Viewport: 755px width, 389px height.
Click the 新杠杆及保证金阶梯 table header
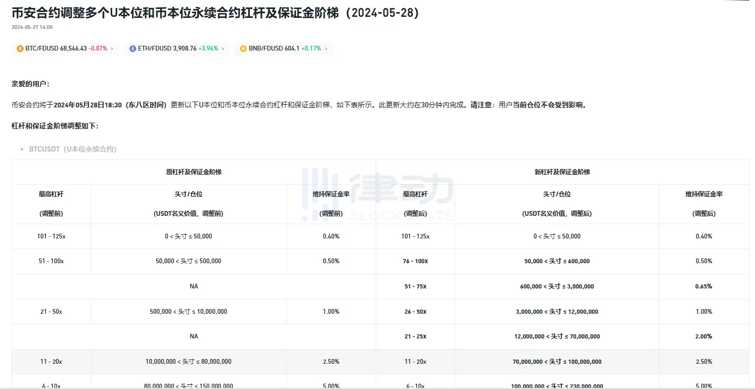coord(562,172)
